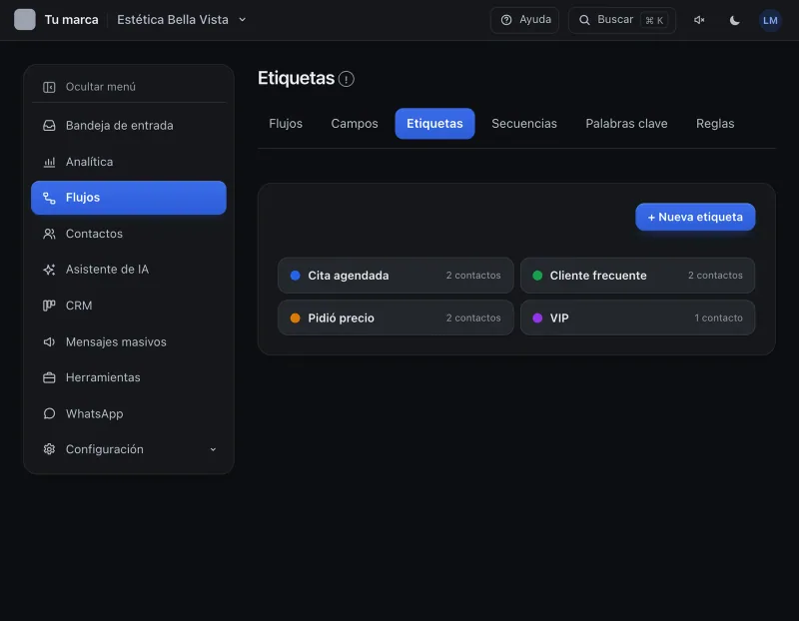
Task: Click the brand logo square
Action: click(24, 20)
